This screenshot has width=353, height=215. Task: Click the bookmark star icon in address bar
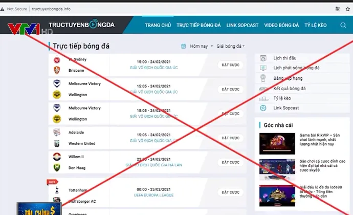click(x=348, y=9)
